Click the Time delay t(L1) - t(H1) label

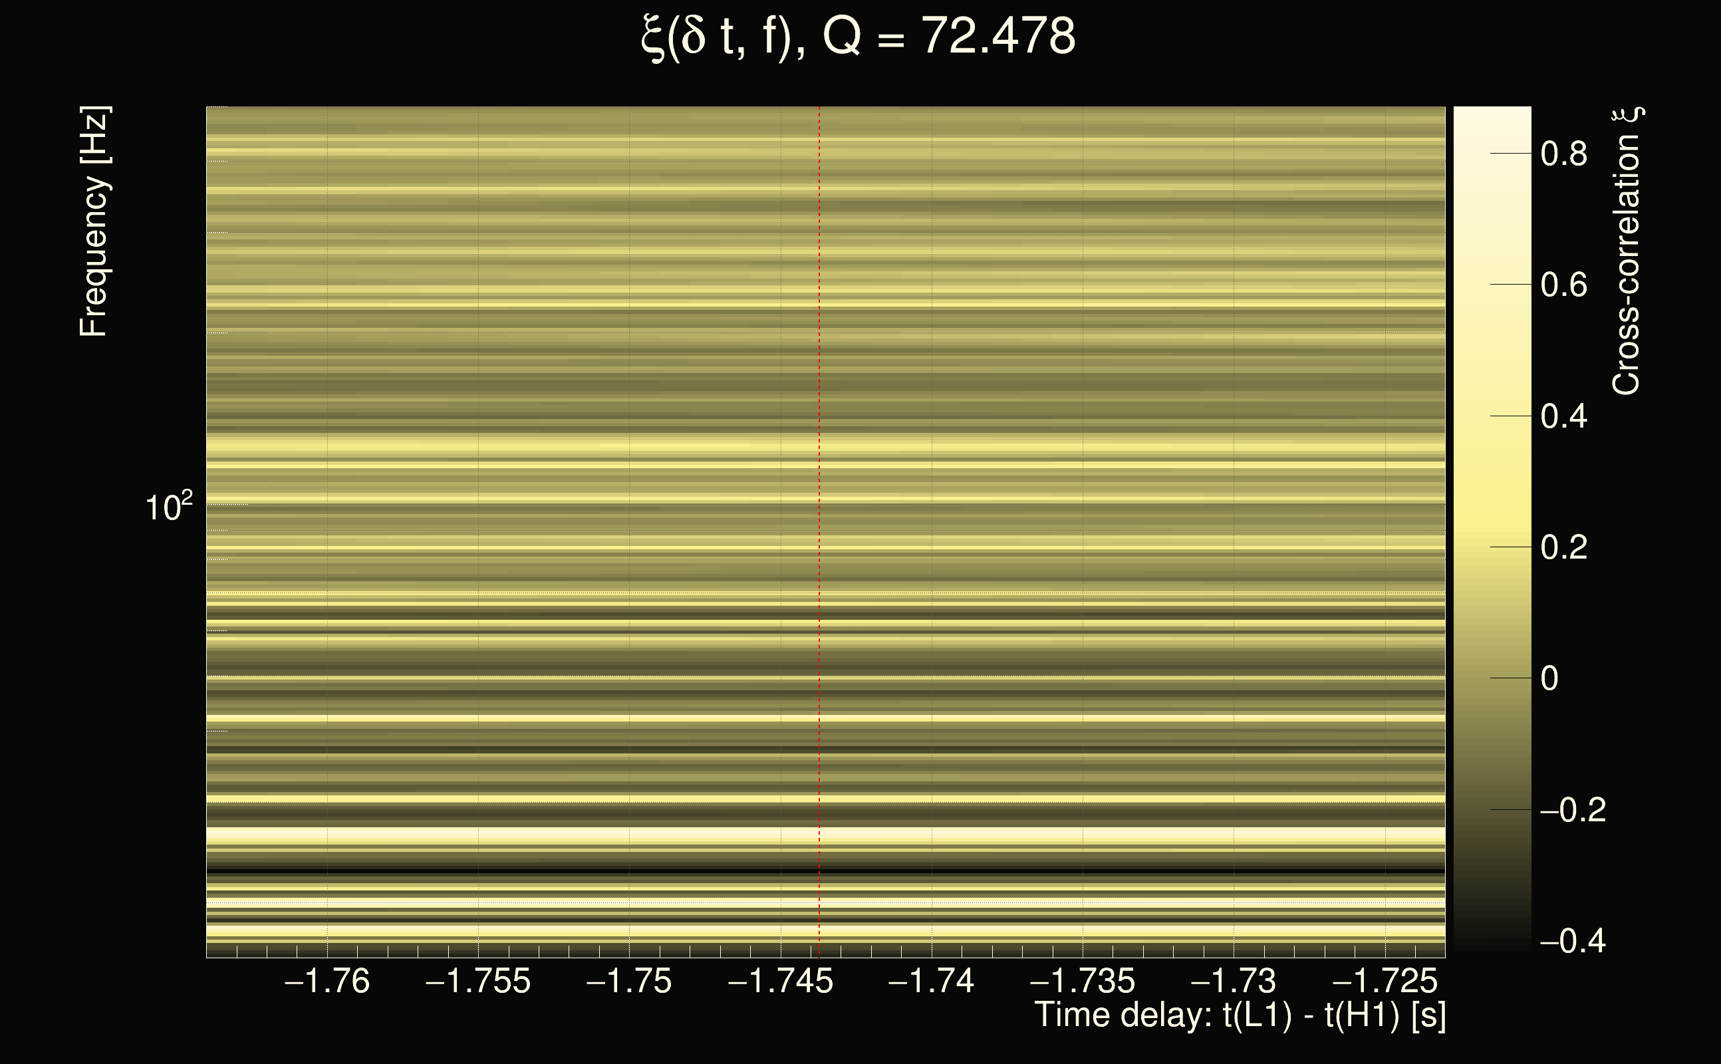coord(1240,1015)
